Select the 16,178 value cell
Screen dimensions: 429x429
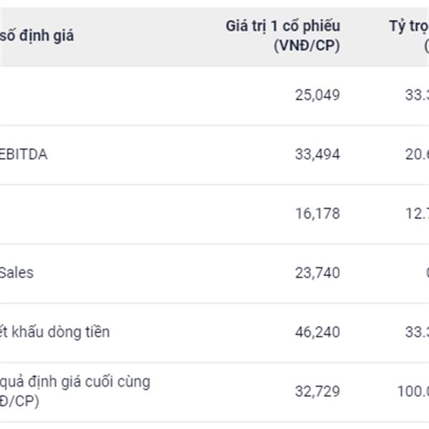317,214
